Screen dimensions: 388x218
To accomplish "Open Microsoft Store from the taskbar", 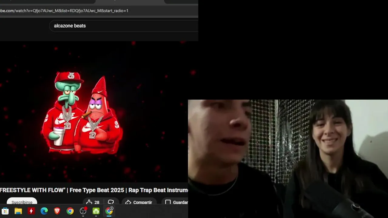I will pos(5,211).
